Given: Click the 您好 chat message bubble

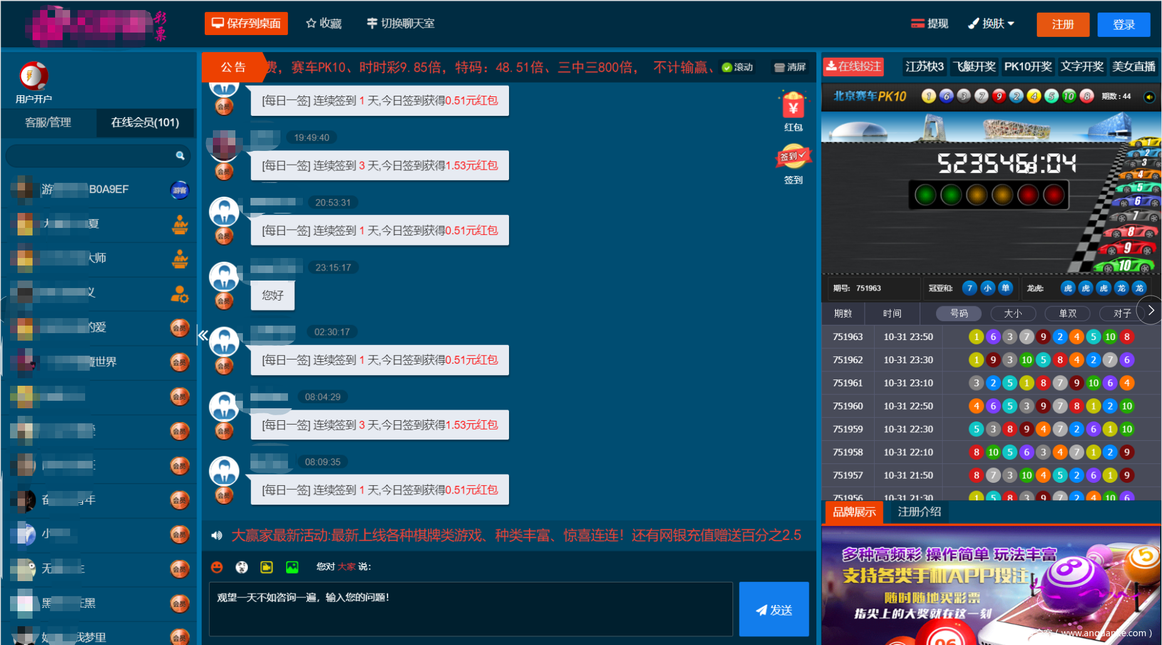Looking at the screenshot, I should pyautogui.click(x=273, y=296).
